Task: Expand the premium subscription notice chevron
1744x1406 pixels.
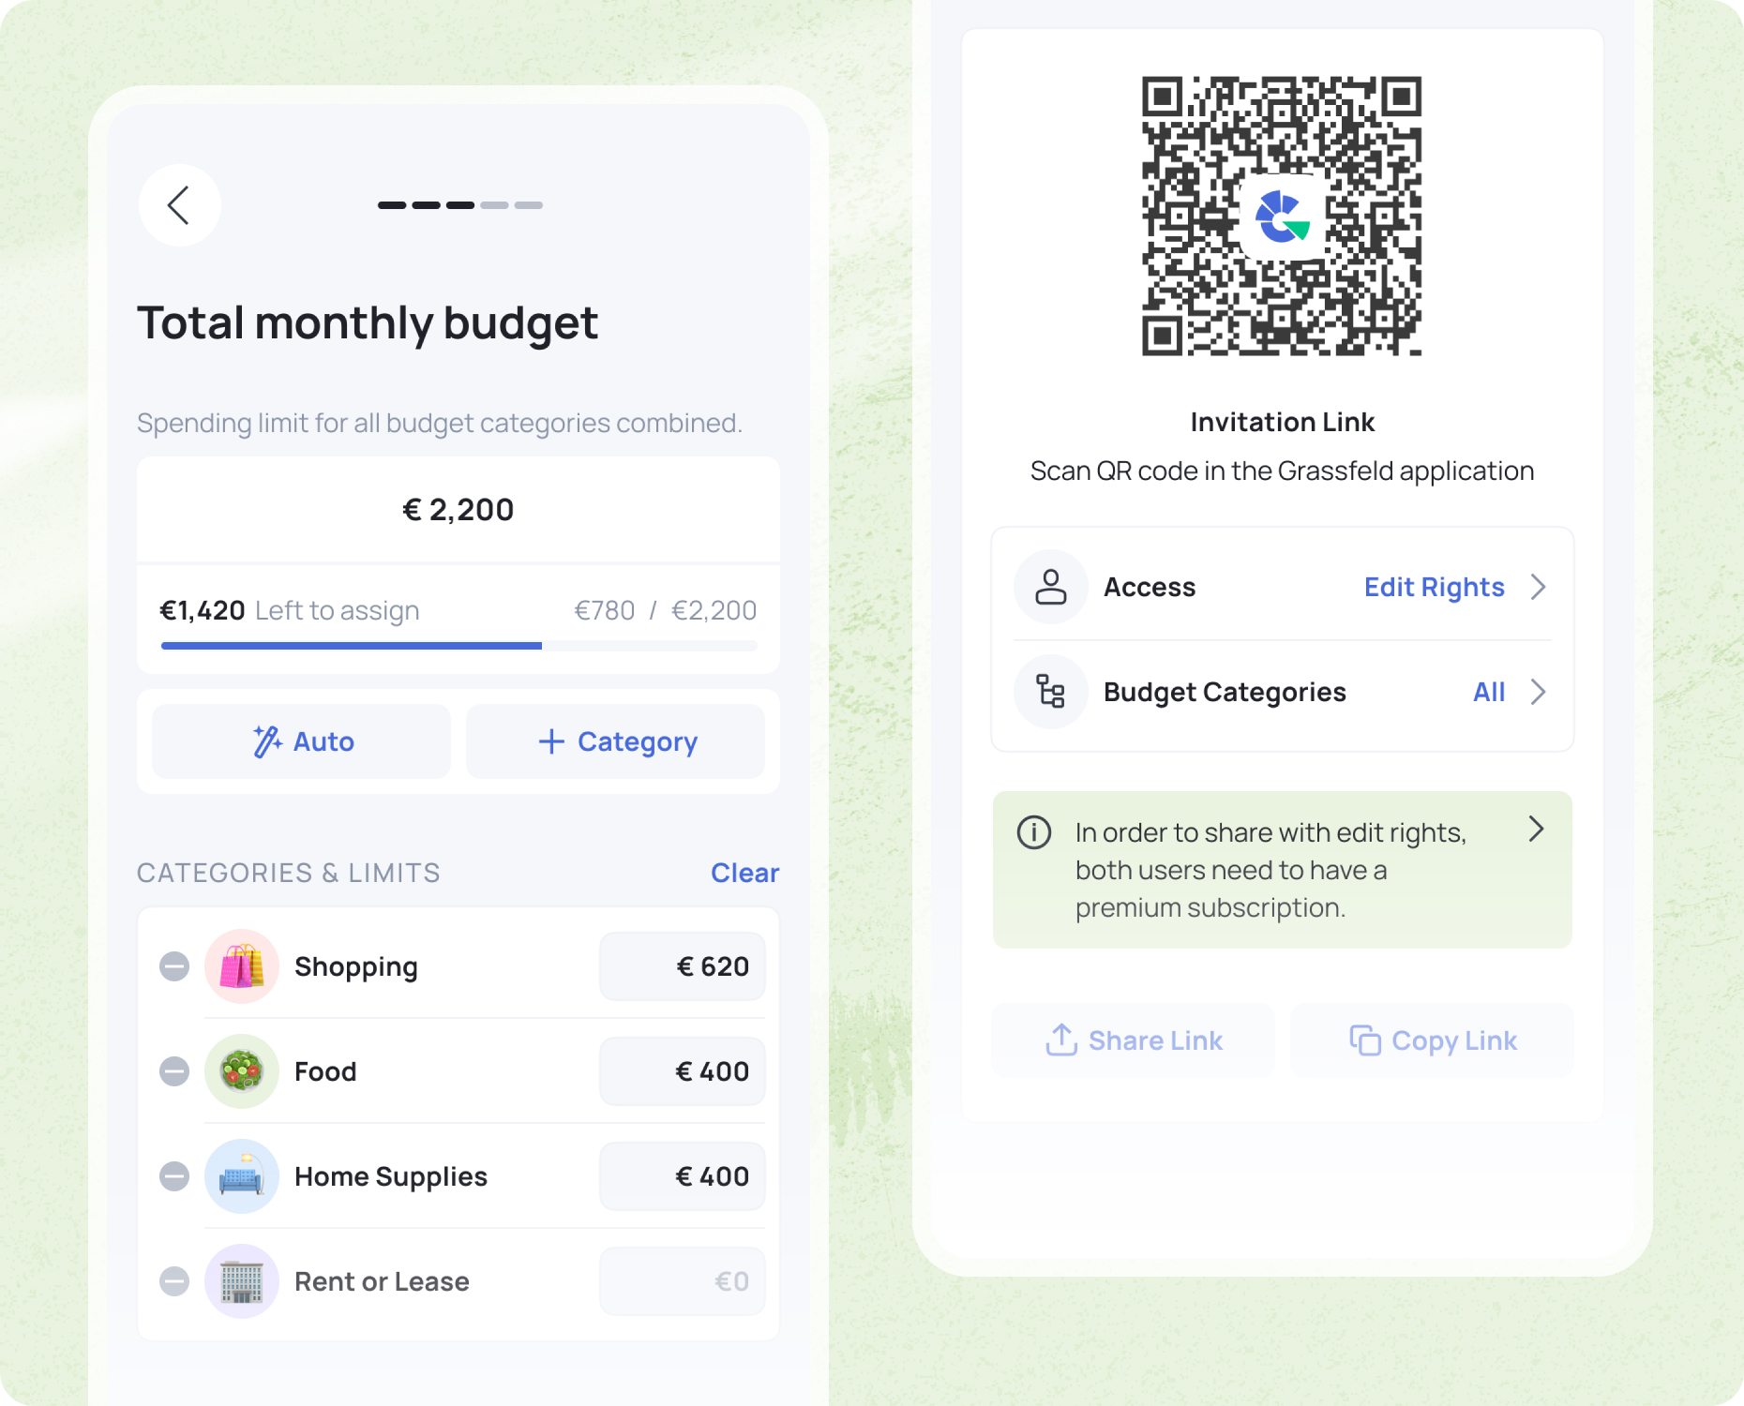Action: (x=1536, y=829)
